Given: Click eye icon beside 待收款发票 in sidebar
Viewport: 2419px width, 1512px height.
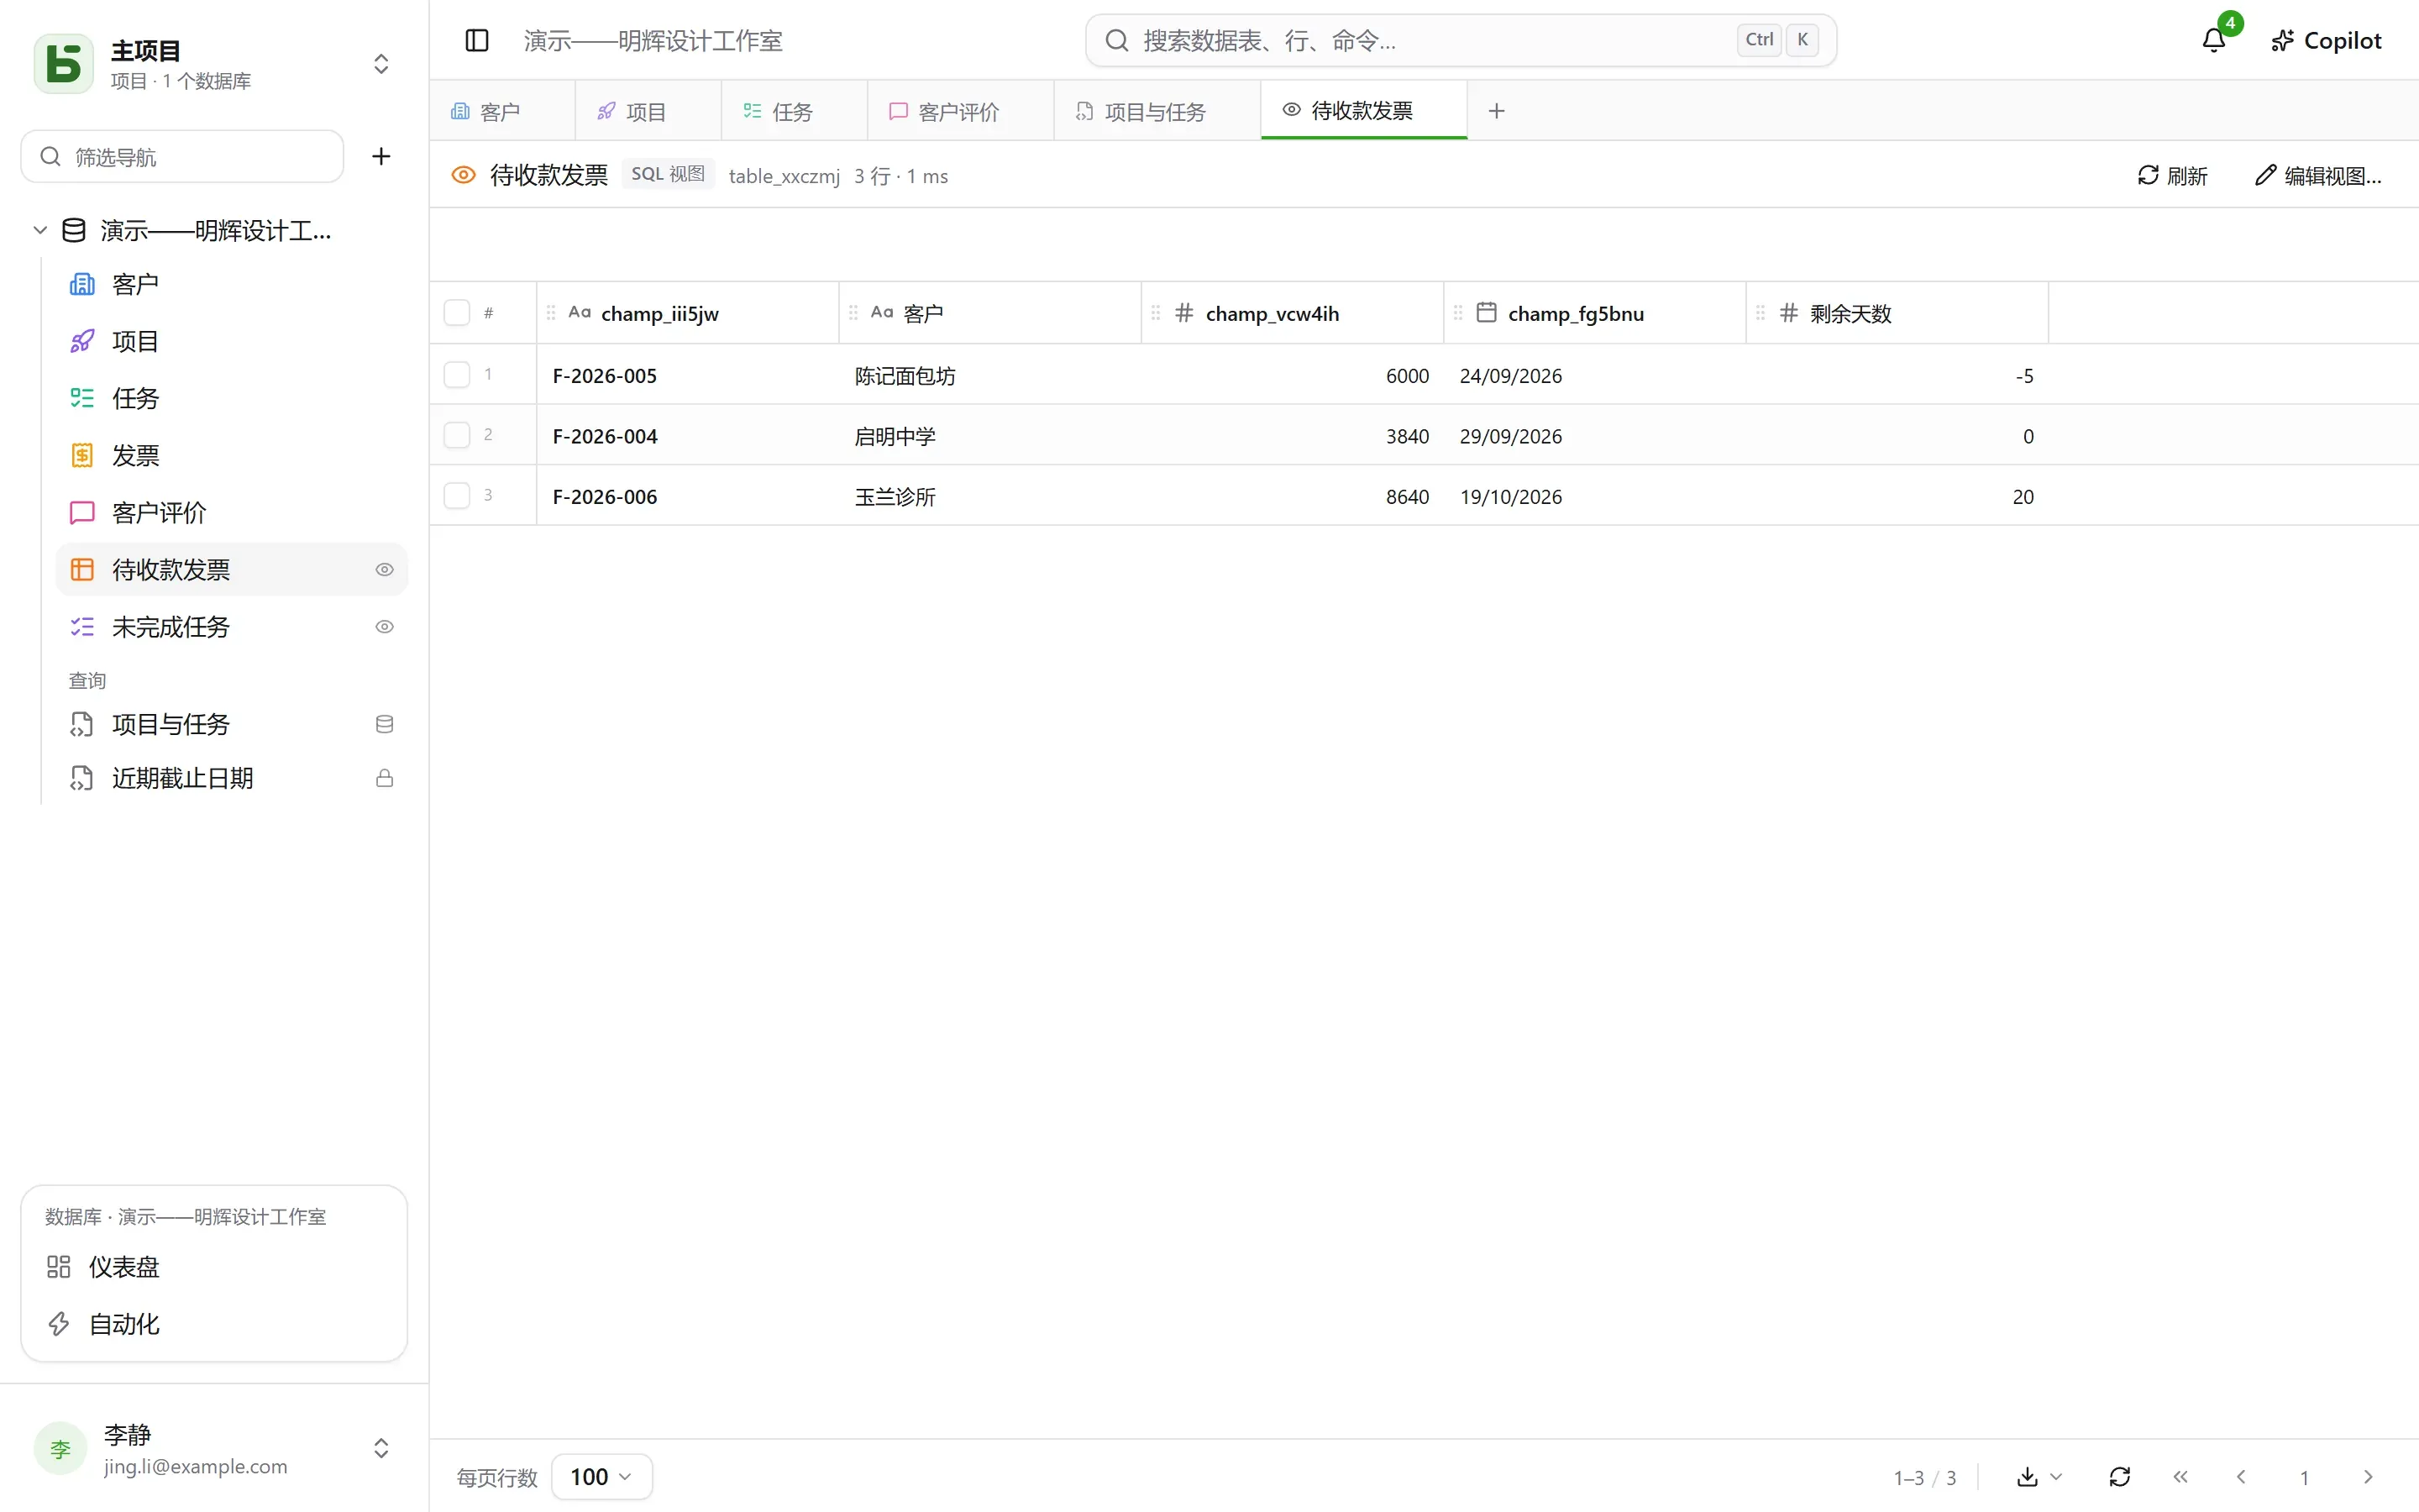Looking at the screenshot, I should (x=384, y=569).
